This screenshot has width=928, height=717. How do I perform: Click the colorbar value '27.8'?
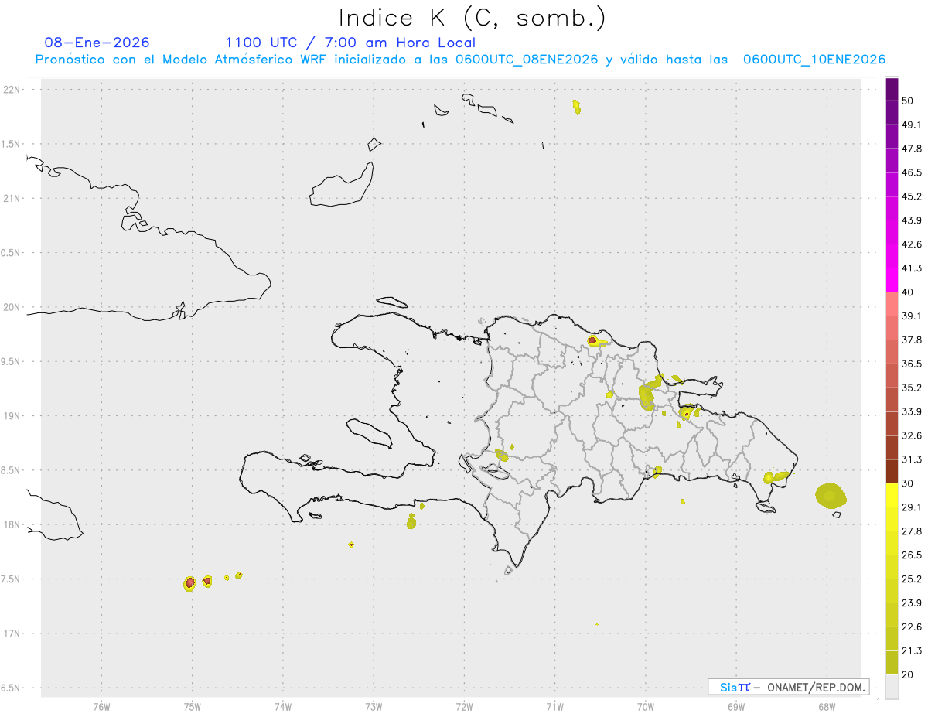coord(913,531)
